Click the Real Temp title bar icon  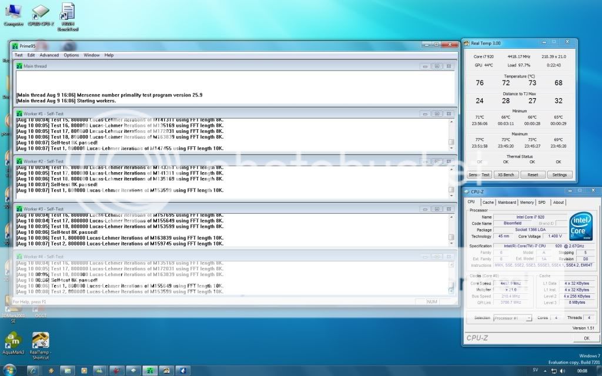466,43
